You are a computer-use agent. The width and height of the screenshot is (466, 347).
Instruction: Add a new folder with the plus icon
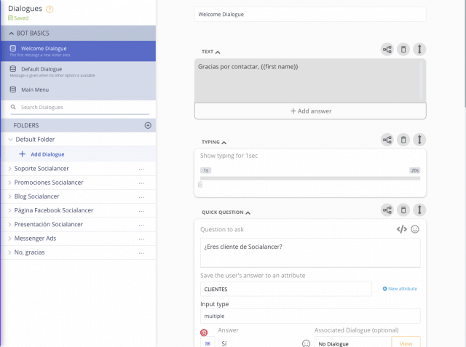(148, 125)
